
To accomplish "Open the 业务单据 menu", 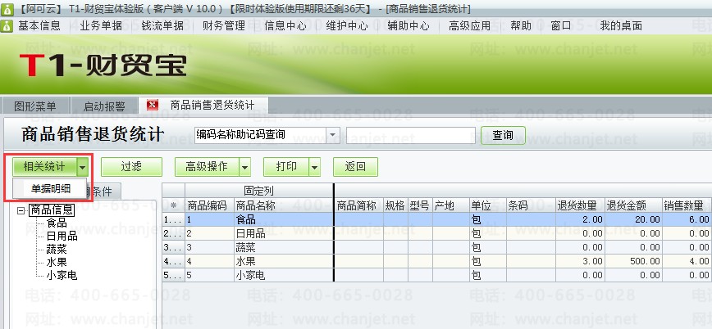I will coord(101,26).
